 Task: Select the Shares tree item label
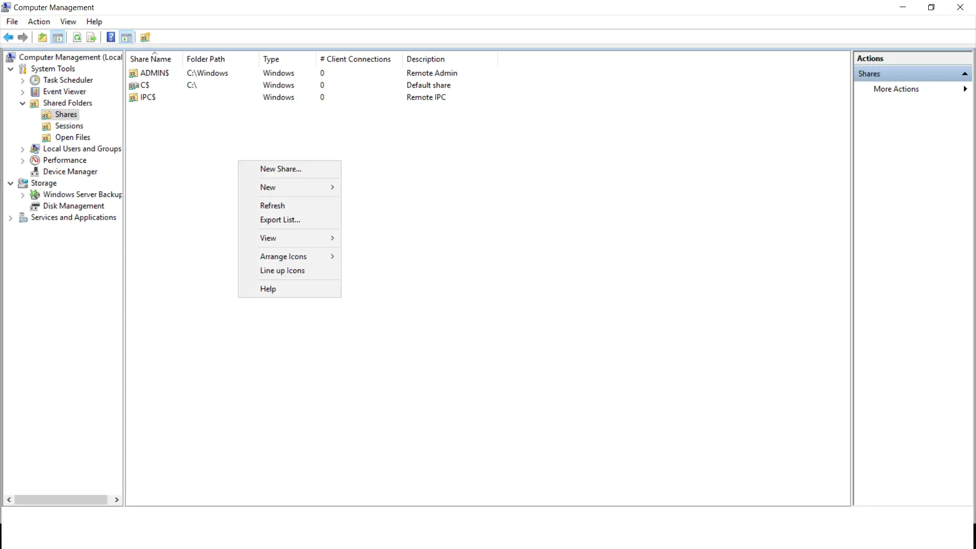(x=66, y=114)
